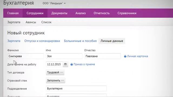Switch to Авансы sub-navigation item

(x=31, y=22)
